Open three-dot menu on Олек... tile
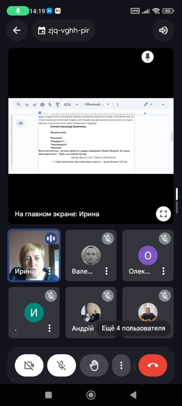The width and height of the screenshot is (182, 406). 163,271
